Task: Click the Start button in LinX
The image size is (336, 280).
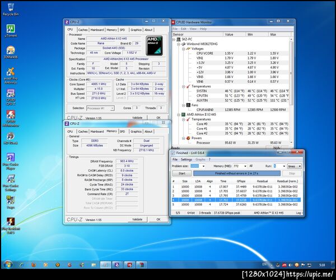Action: click(181, 173)
